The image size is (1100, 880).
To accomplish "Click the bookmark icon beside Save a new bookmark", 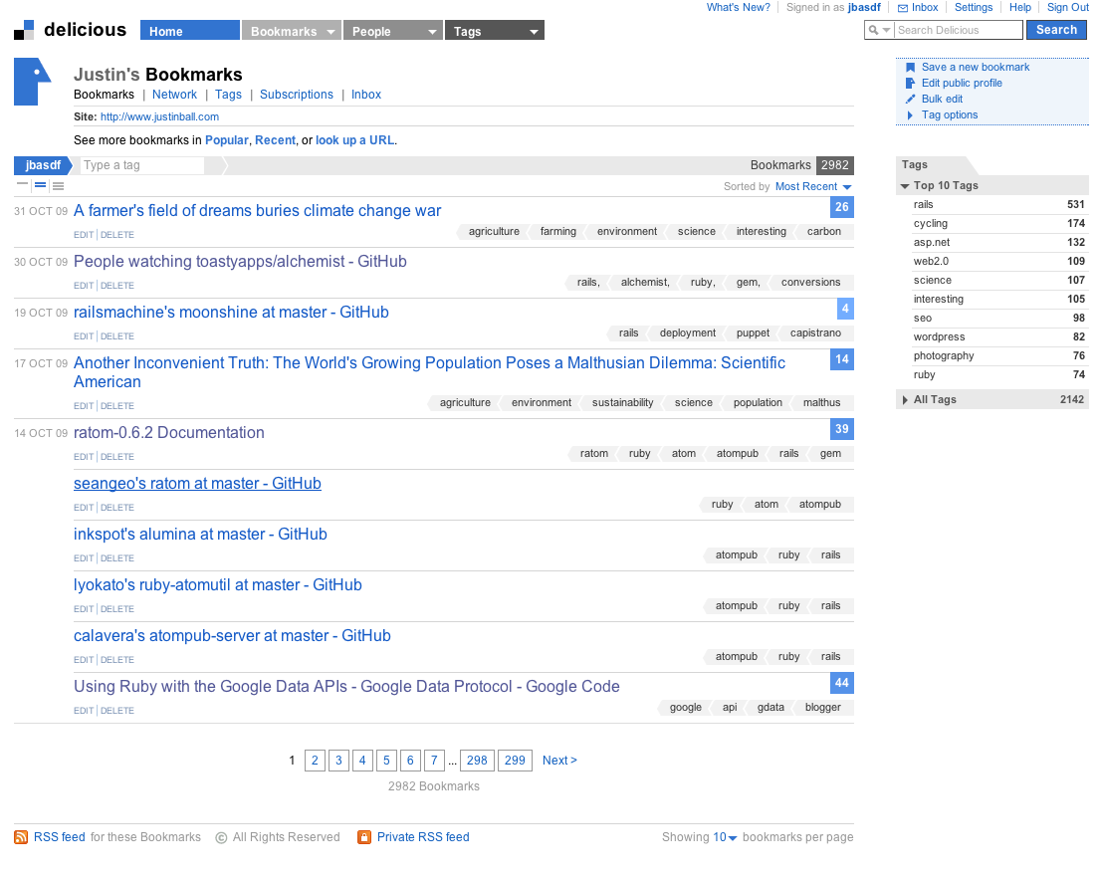I will pos(910,68).
